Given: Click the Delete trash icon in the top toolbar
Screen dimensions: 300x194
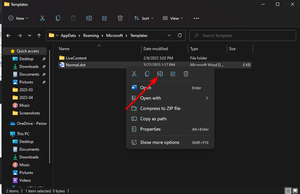Looking at the screenshot, I should pyautogui.click(x=120, y=18).
